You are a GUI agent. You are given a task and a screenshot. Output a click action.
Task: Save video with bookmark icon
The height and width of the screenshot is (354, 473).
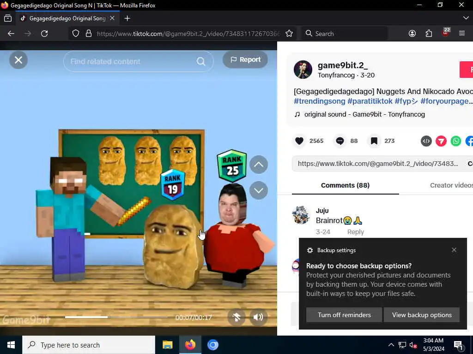pos(374,141)
